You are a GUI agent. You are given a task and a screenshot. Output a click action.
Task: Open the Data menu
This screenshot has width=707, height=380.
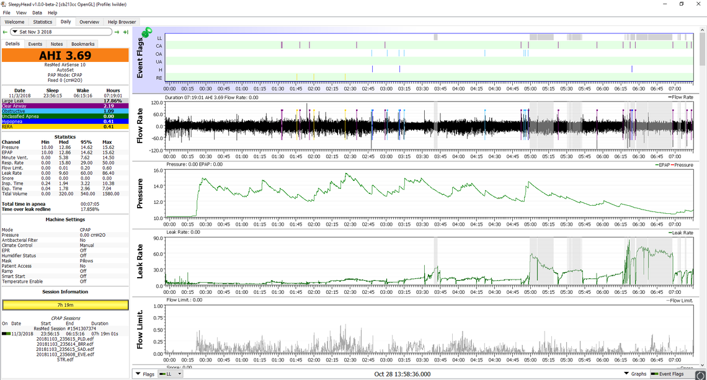[37, 12]
